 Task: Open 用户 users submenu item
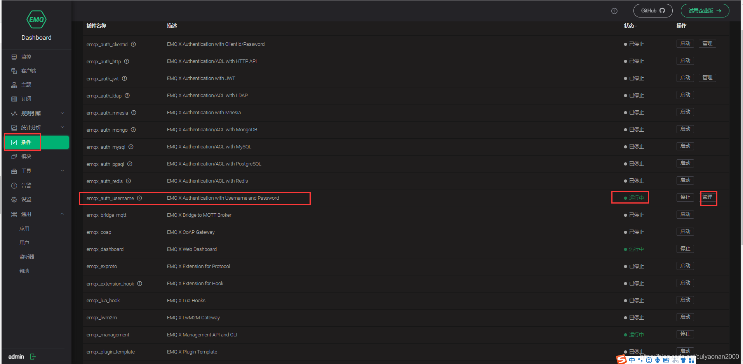[24, 243]
